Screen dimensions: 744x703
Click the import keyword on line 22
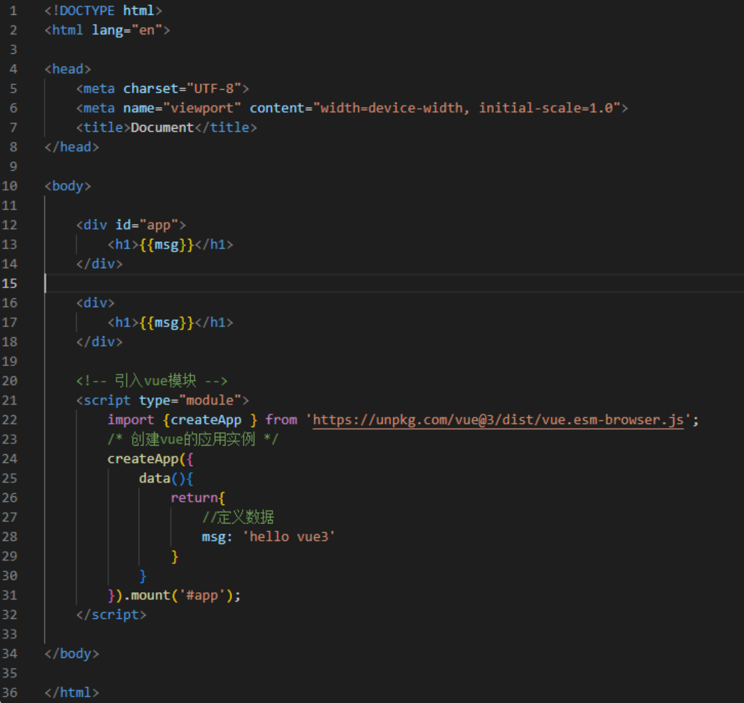[x=131, y=420]
